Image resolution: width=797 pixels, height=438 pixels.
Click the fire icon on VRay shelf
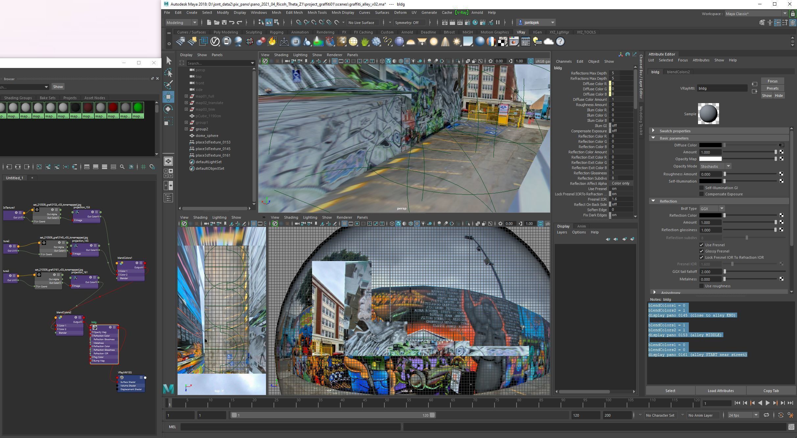click(272, 41)
